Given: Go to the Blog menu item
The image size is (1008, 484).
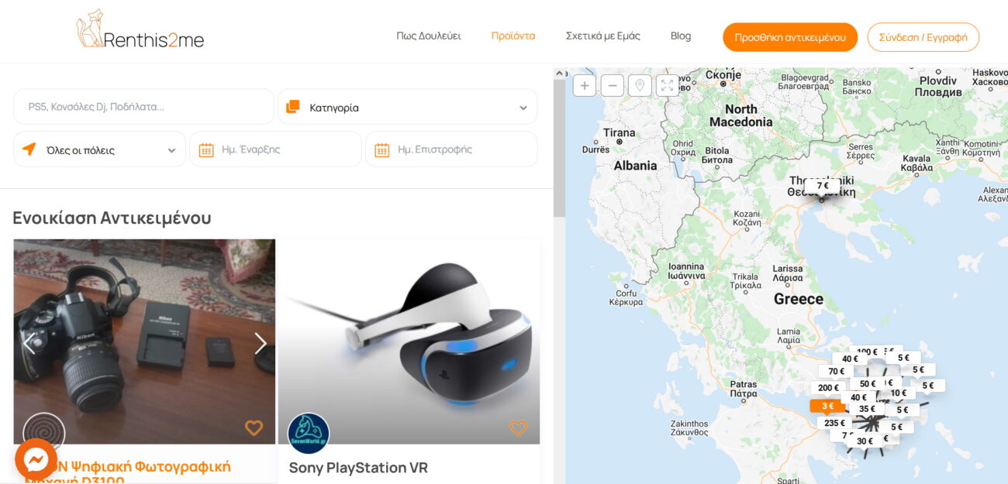Looking at the screenshot, I should pos(681,36).
